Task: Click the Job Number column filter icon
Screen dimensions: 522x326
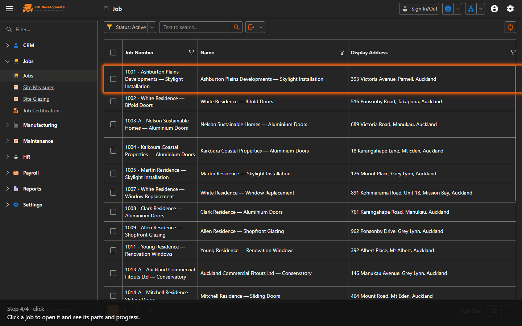Action: click(191, 53)
